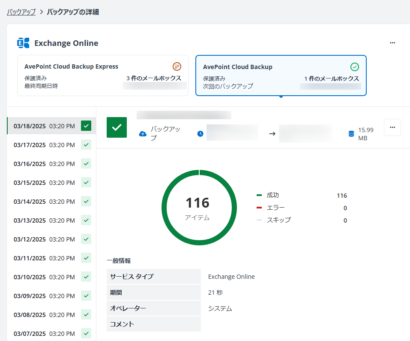Click the Exchange Online page heading
The height and width of the screenshot is (341, 410).
tap(66, 43)
